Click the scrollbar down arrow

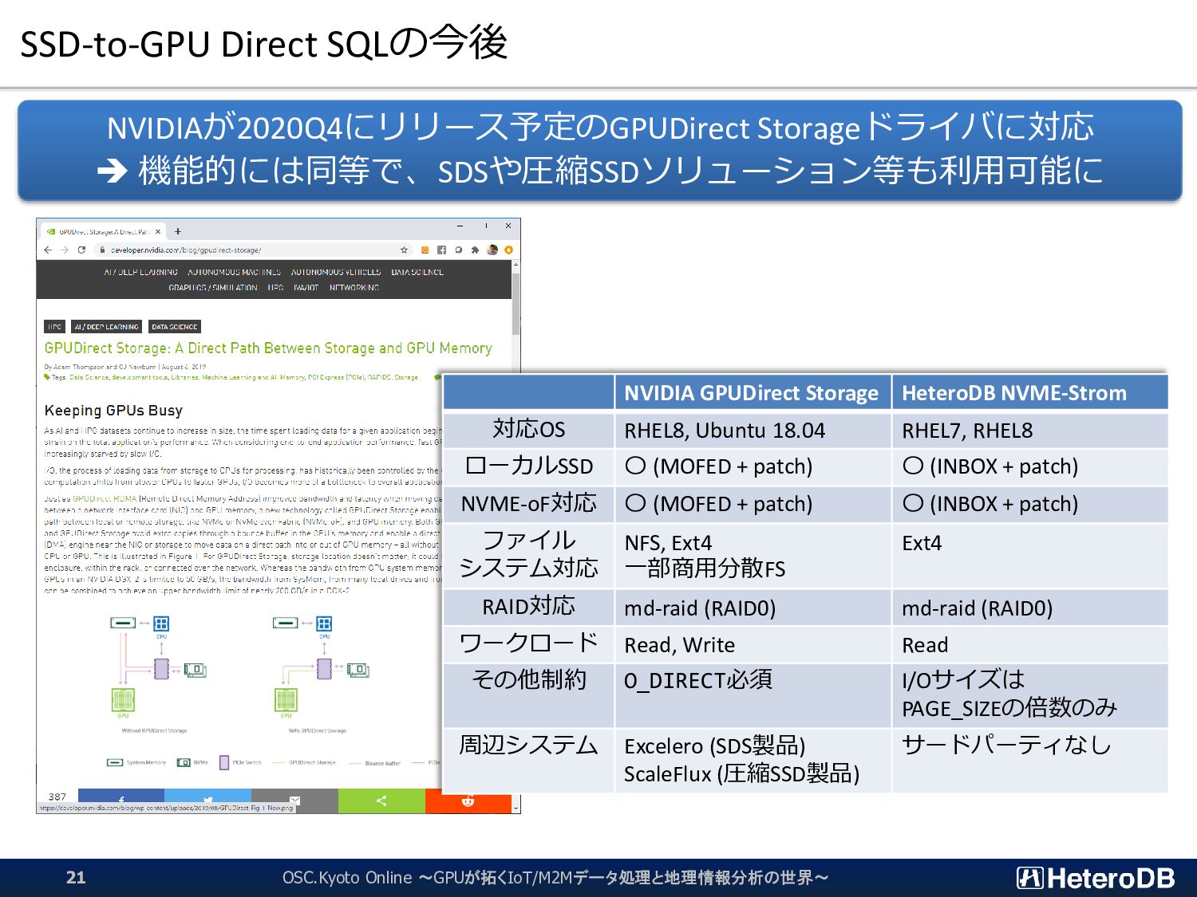click(x=516, y=808)
